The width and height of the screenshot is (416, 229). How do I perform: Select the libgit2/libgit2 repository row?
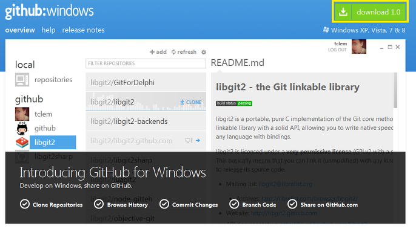tap(146, 102)
